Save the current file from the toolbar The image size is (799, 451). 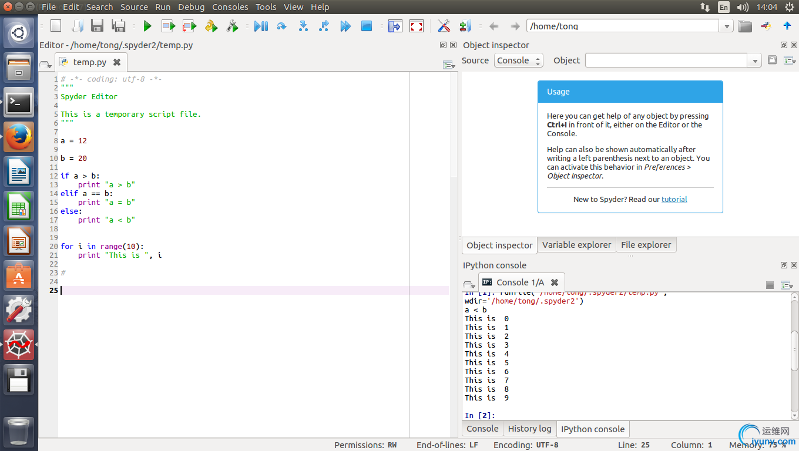point(97,26)
